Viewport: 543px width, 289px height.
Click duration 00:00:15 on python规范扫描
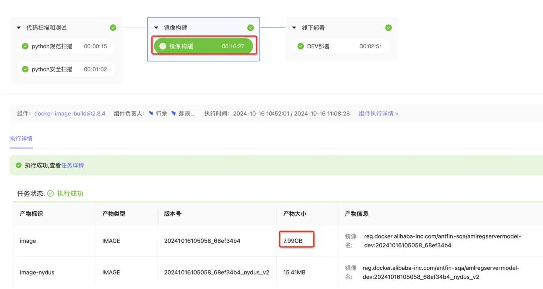tap(95, 46)
